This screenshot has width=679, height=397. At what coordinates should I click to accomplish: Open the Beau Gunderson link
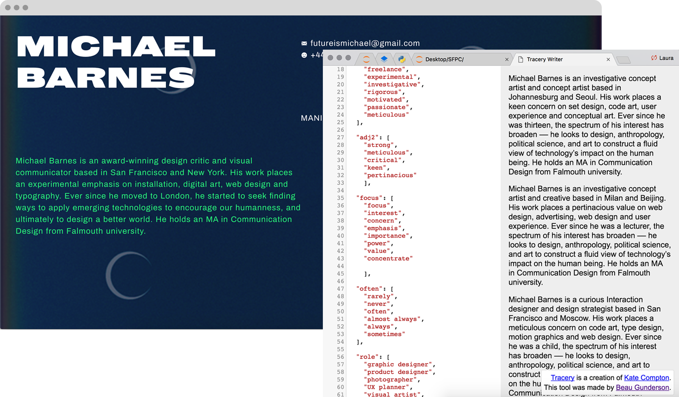(x=642, y=388)
